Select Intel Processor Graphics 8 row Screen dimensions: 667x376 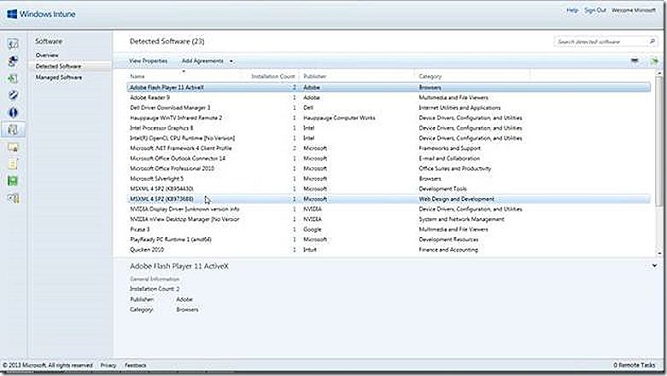click(389, 128)
